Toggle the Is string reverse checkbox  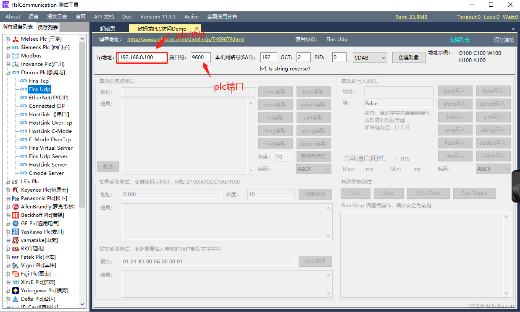point(263,68)
